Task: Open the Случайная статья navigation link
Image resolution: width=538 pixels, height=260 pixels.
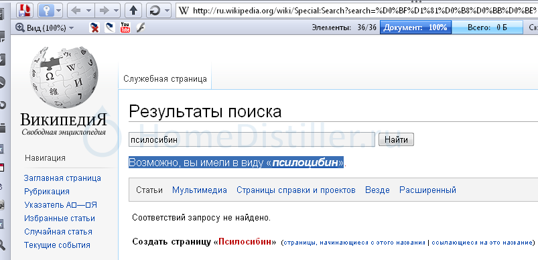Action: click(x=58, y=232)
